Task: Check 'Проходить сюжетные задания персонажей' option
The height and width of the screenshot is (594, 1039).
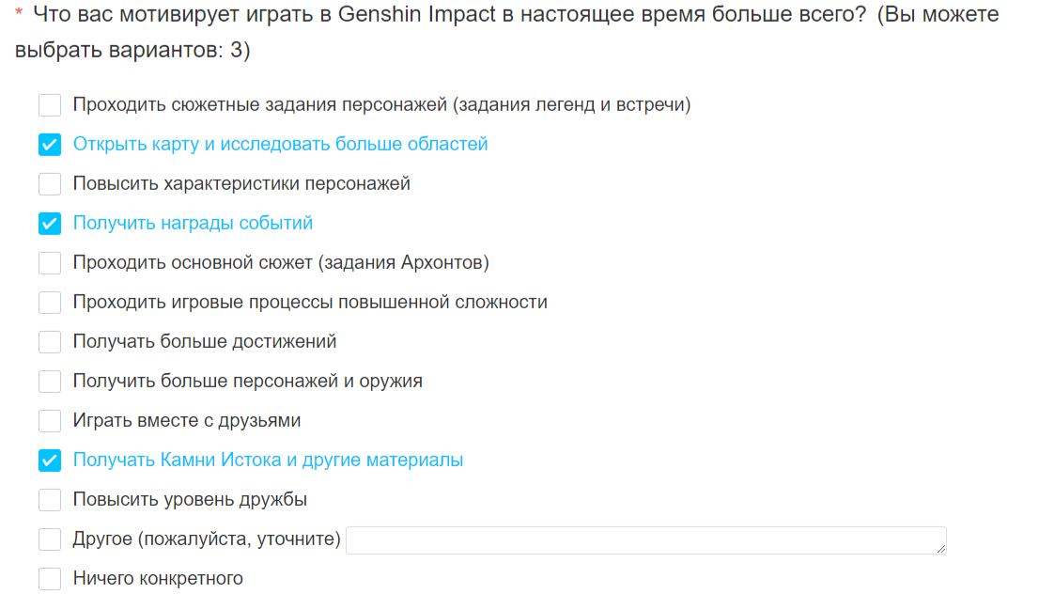Action: 50,104
